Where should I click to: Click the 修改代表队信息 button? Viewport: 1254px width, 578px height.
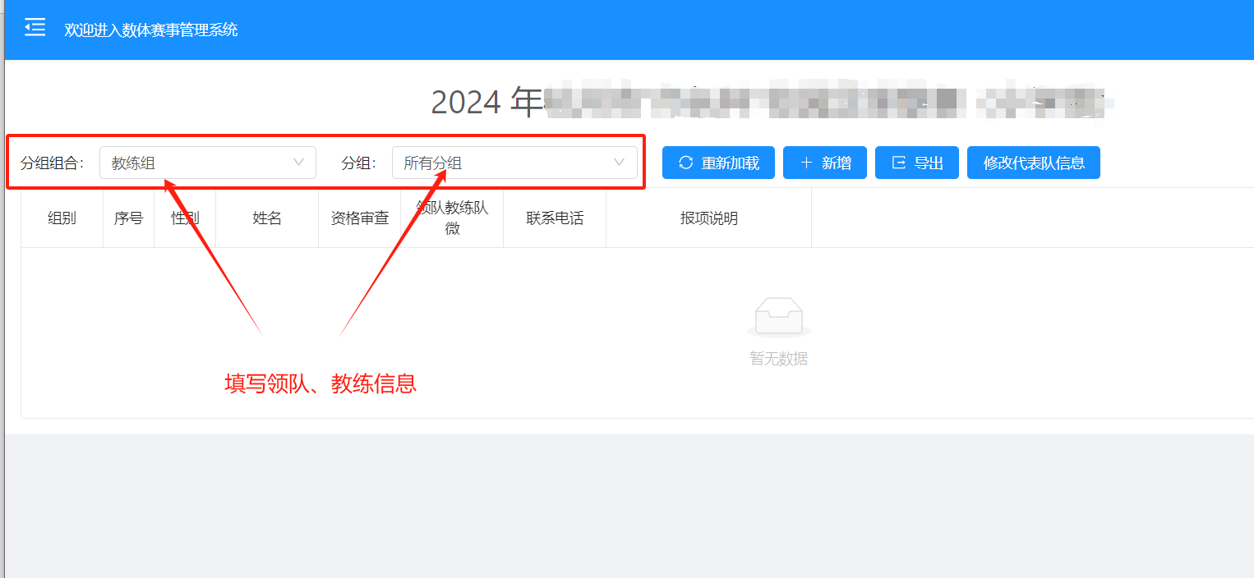(1034, 163)
